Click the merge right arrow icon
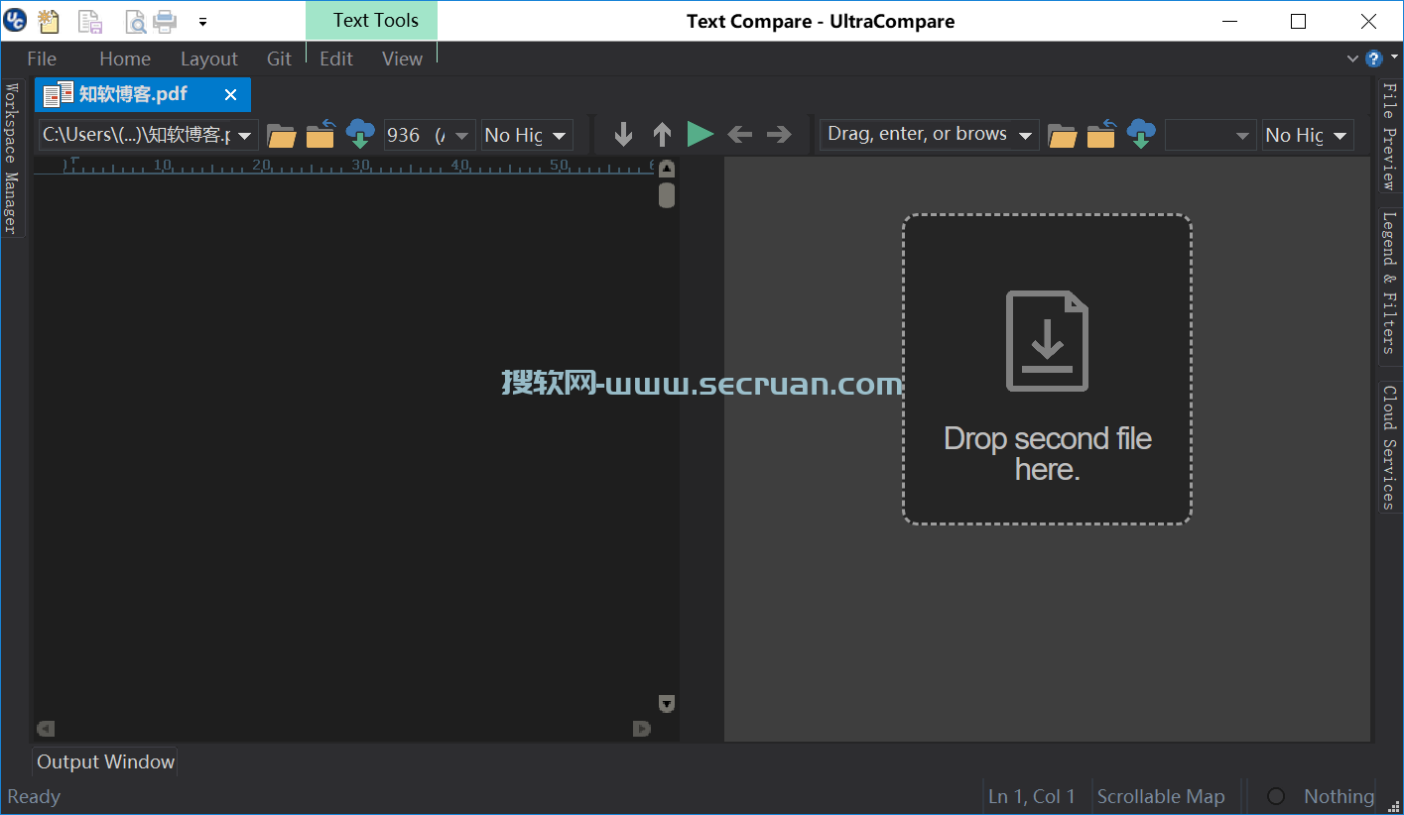This screenshot has height=815, width=1404. 779,135
